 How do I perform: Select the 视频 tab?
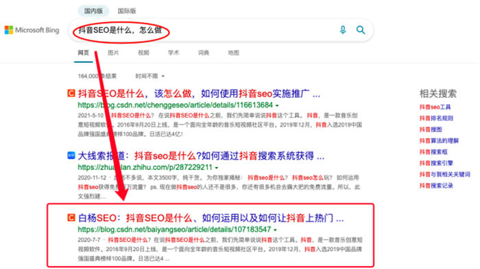coord(143,53)
